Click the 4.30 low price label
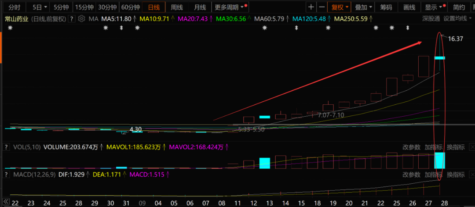 [136, 129]
